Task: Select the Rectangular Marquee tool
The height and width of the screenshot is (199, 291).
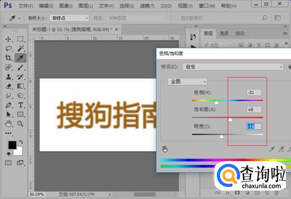Action: coord(20,39)
